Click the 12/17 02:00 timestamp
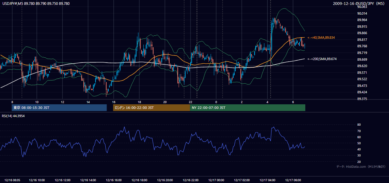Screen dimensions: 389x183 [242, 180]
